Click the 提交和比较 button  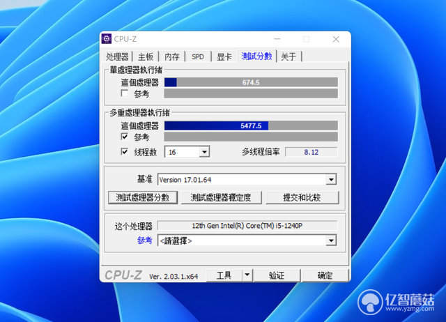pos(302,197)
